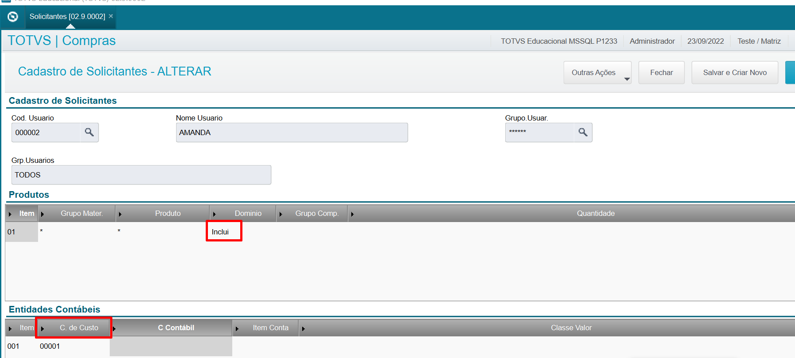795x358 pixels.
Task: Click the Administrador user label
Action: pyautogui.click(x=652, y=41)
